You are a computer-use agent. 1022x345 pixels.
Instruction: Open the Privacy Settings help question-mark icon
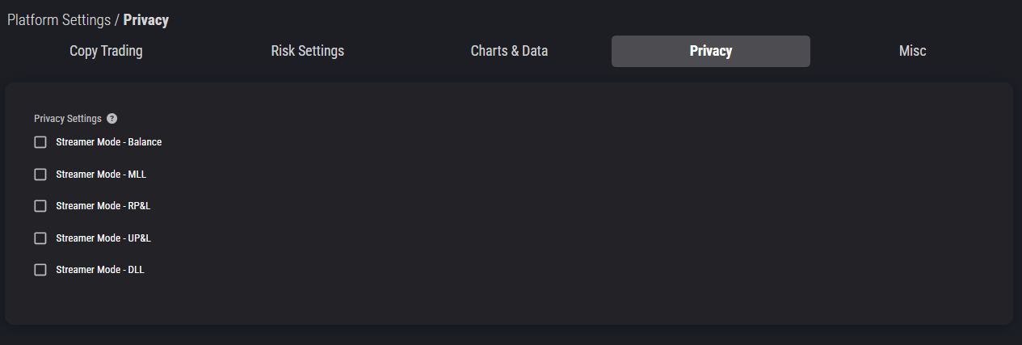[111, 119]
